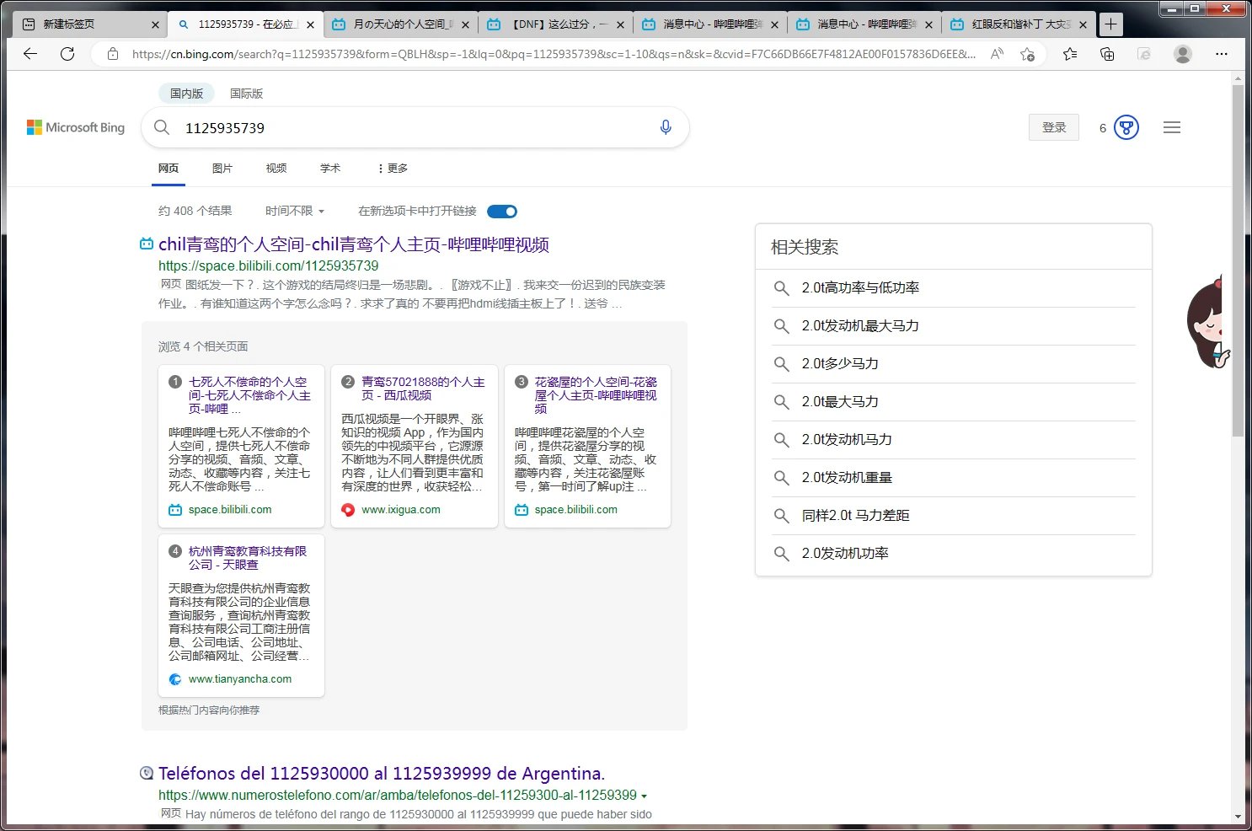The height and width of the screenshot is (831, 1252).
Task: Click the 登录 sign-in button
Action: tap(1054, 127)
